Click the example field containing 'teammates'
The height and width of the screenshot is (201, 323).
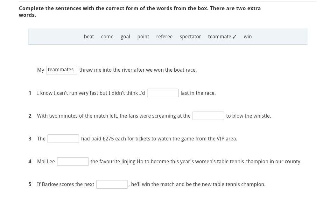point(62,70)
